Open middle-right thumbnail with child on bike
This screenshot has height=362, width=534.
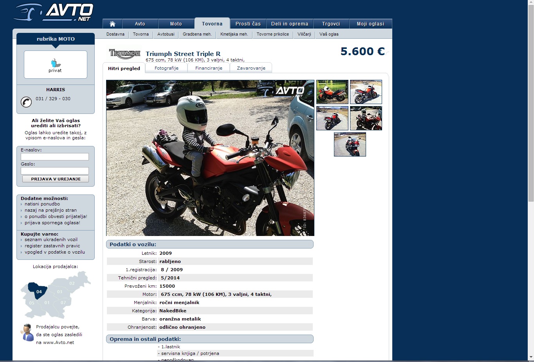pos(366,118)
